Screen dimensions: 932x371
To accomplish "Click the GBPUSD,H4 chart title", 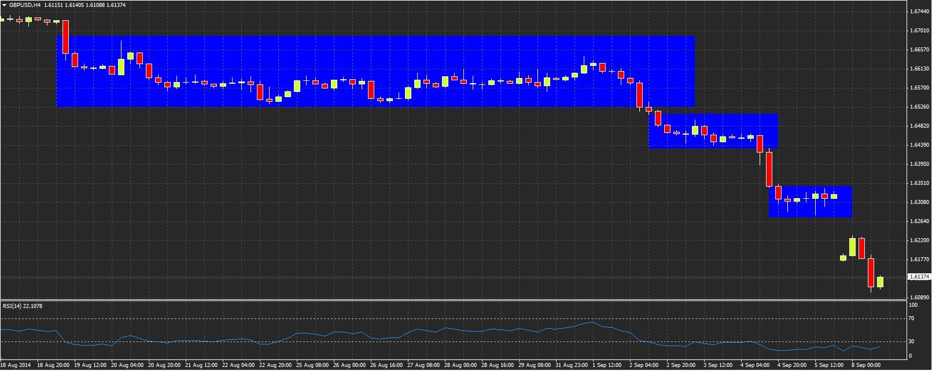I will tap(25, 5).
